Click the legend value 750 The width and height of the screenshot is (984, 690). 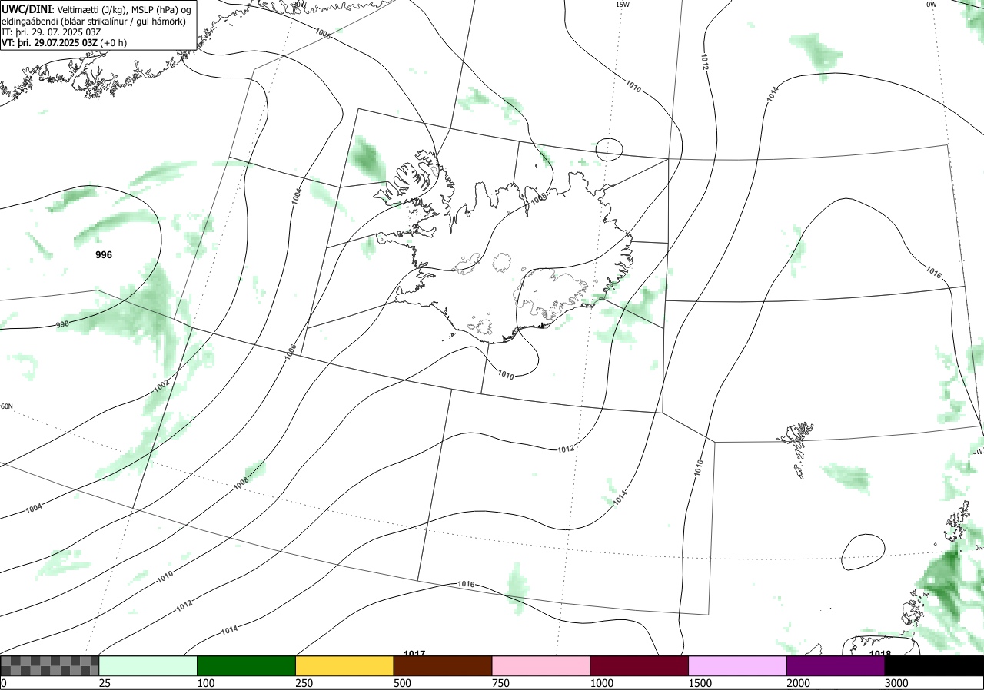point(501,683)
